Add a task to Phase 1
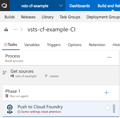Image resolution: width=120 pixels, height=118 pixels. [106, 93]
